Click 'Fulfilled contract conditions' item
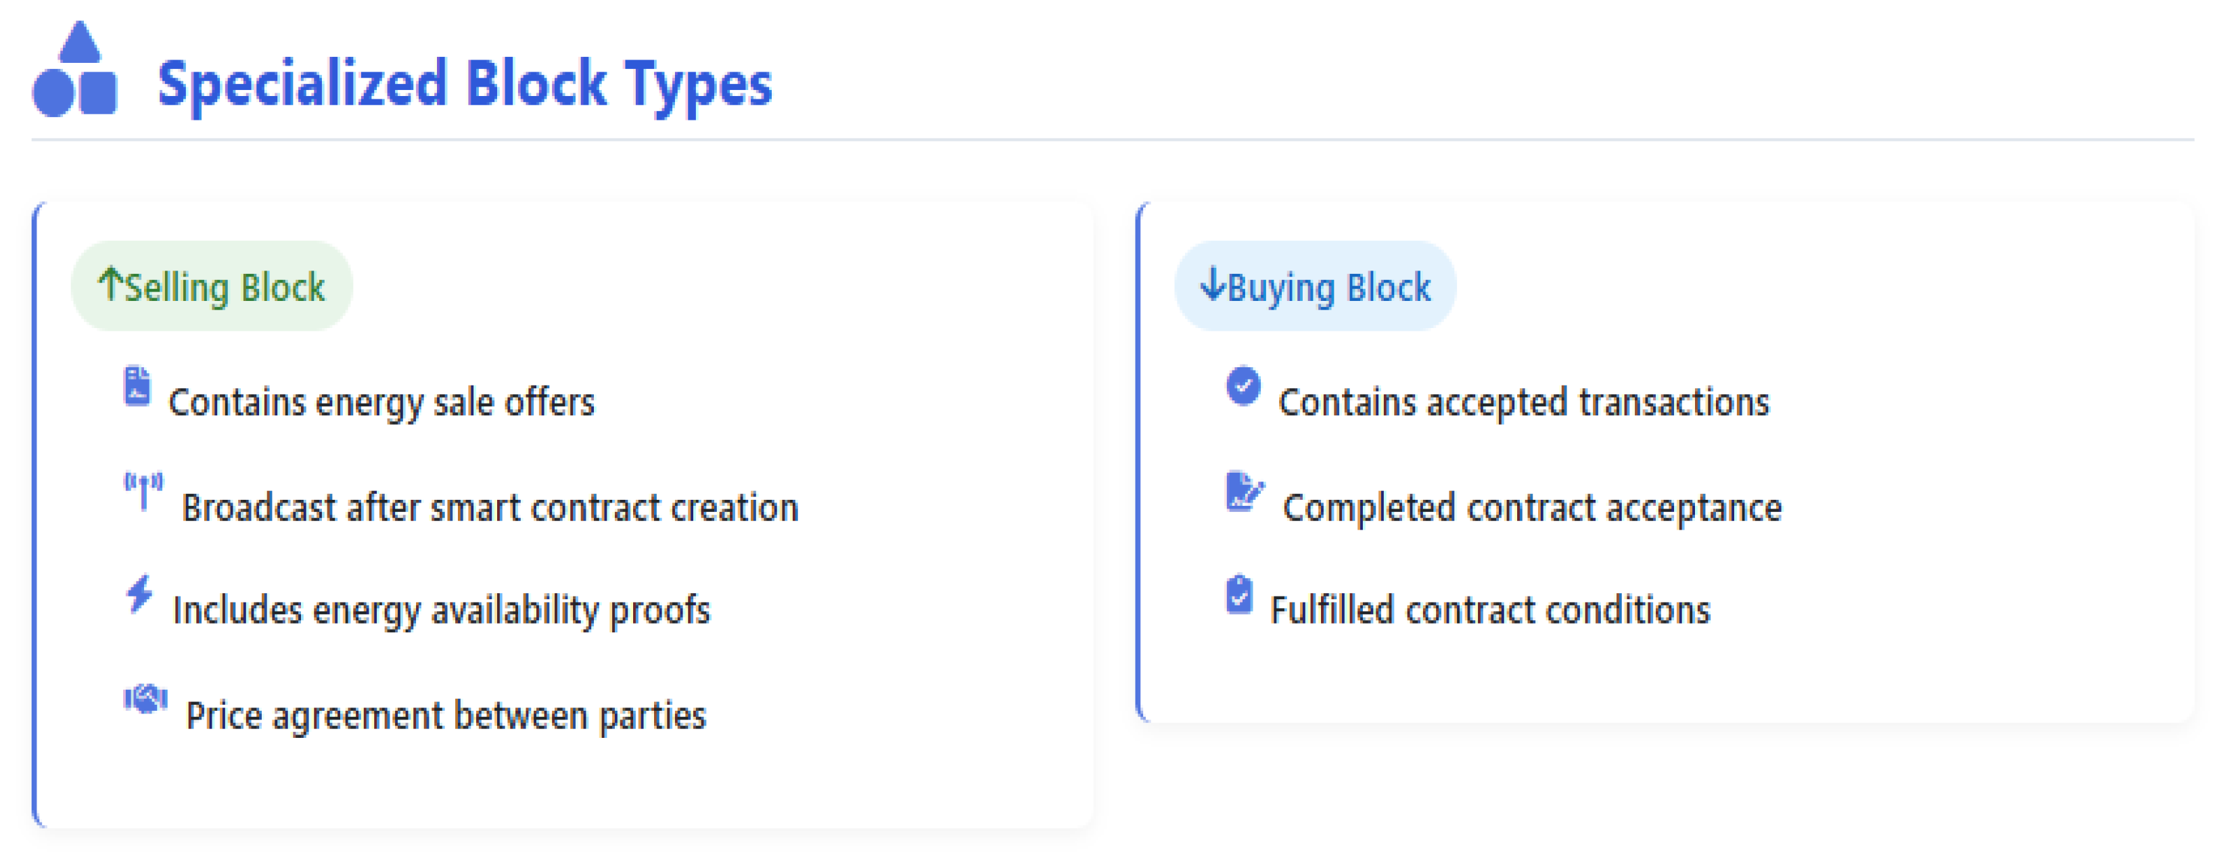The height and width of the screenshot is (863, 2230). [x=1490, y=610]
